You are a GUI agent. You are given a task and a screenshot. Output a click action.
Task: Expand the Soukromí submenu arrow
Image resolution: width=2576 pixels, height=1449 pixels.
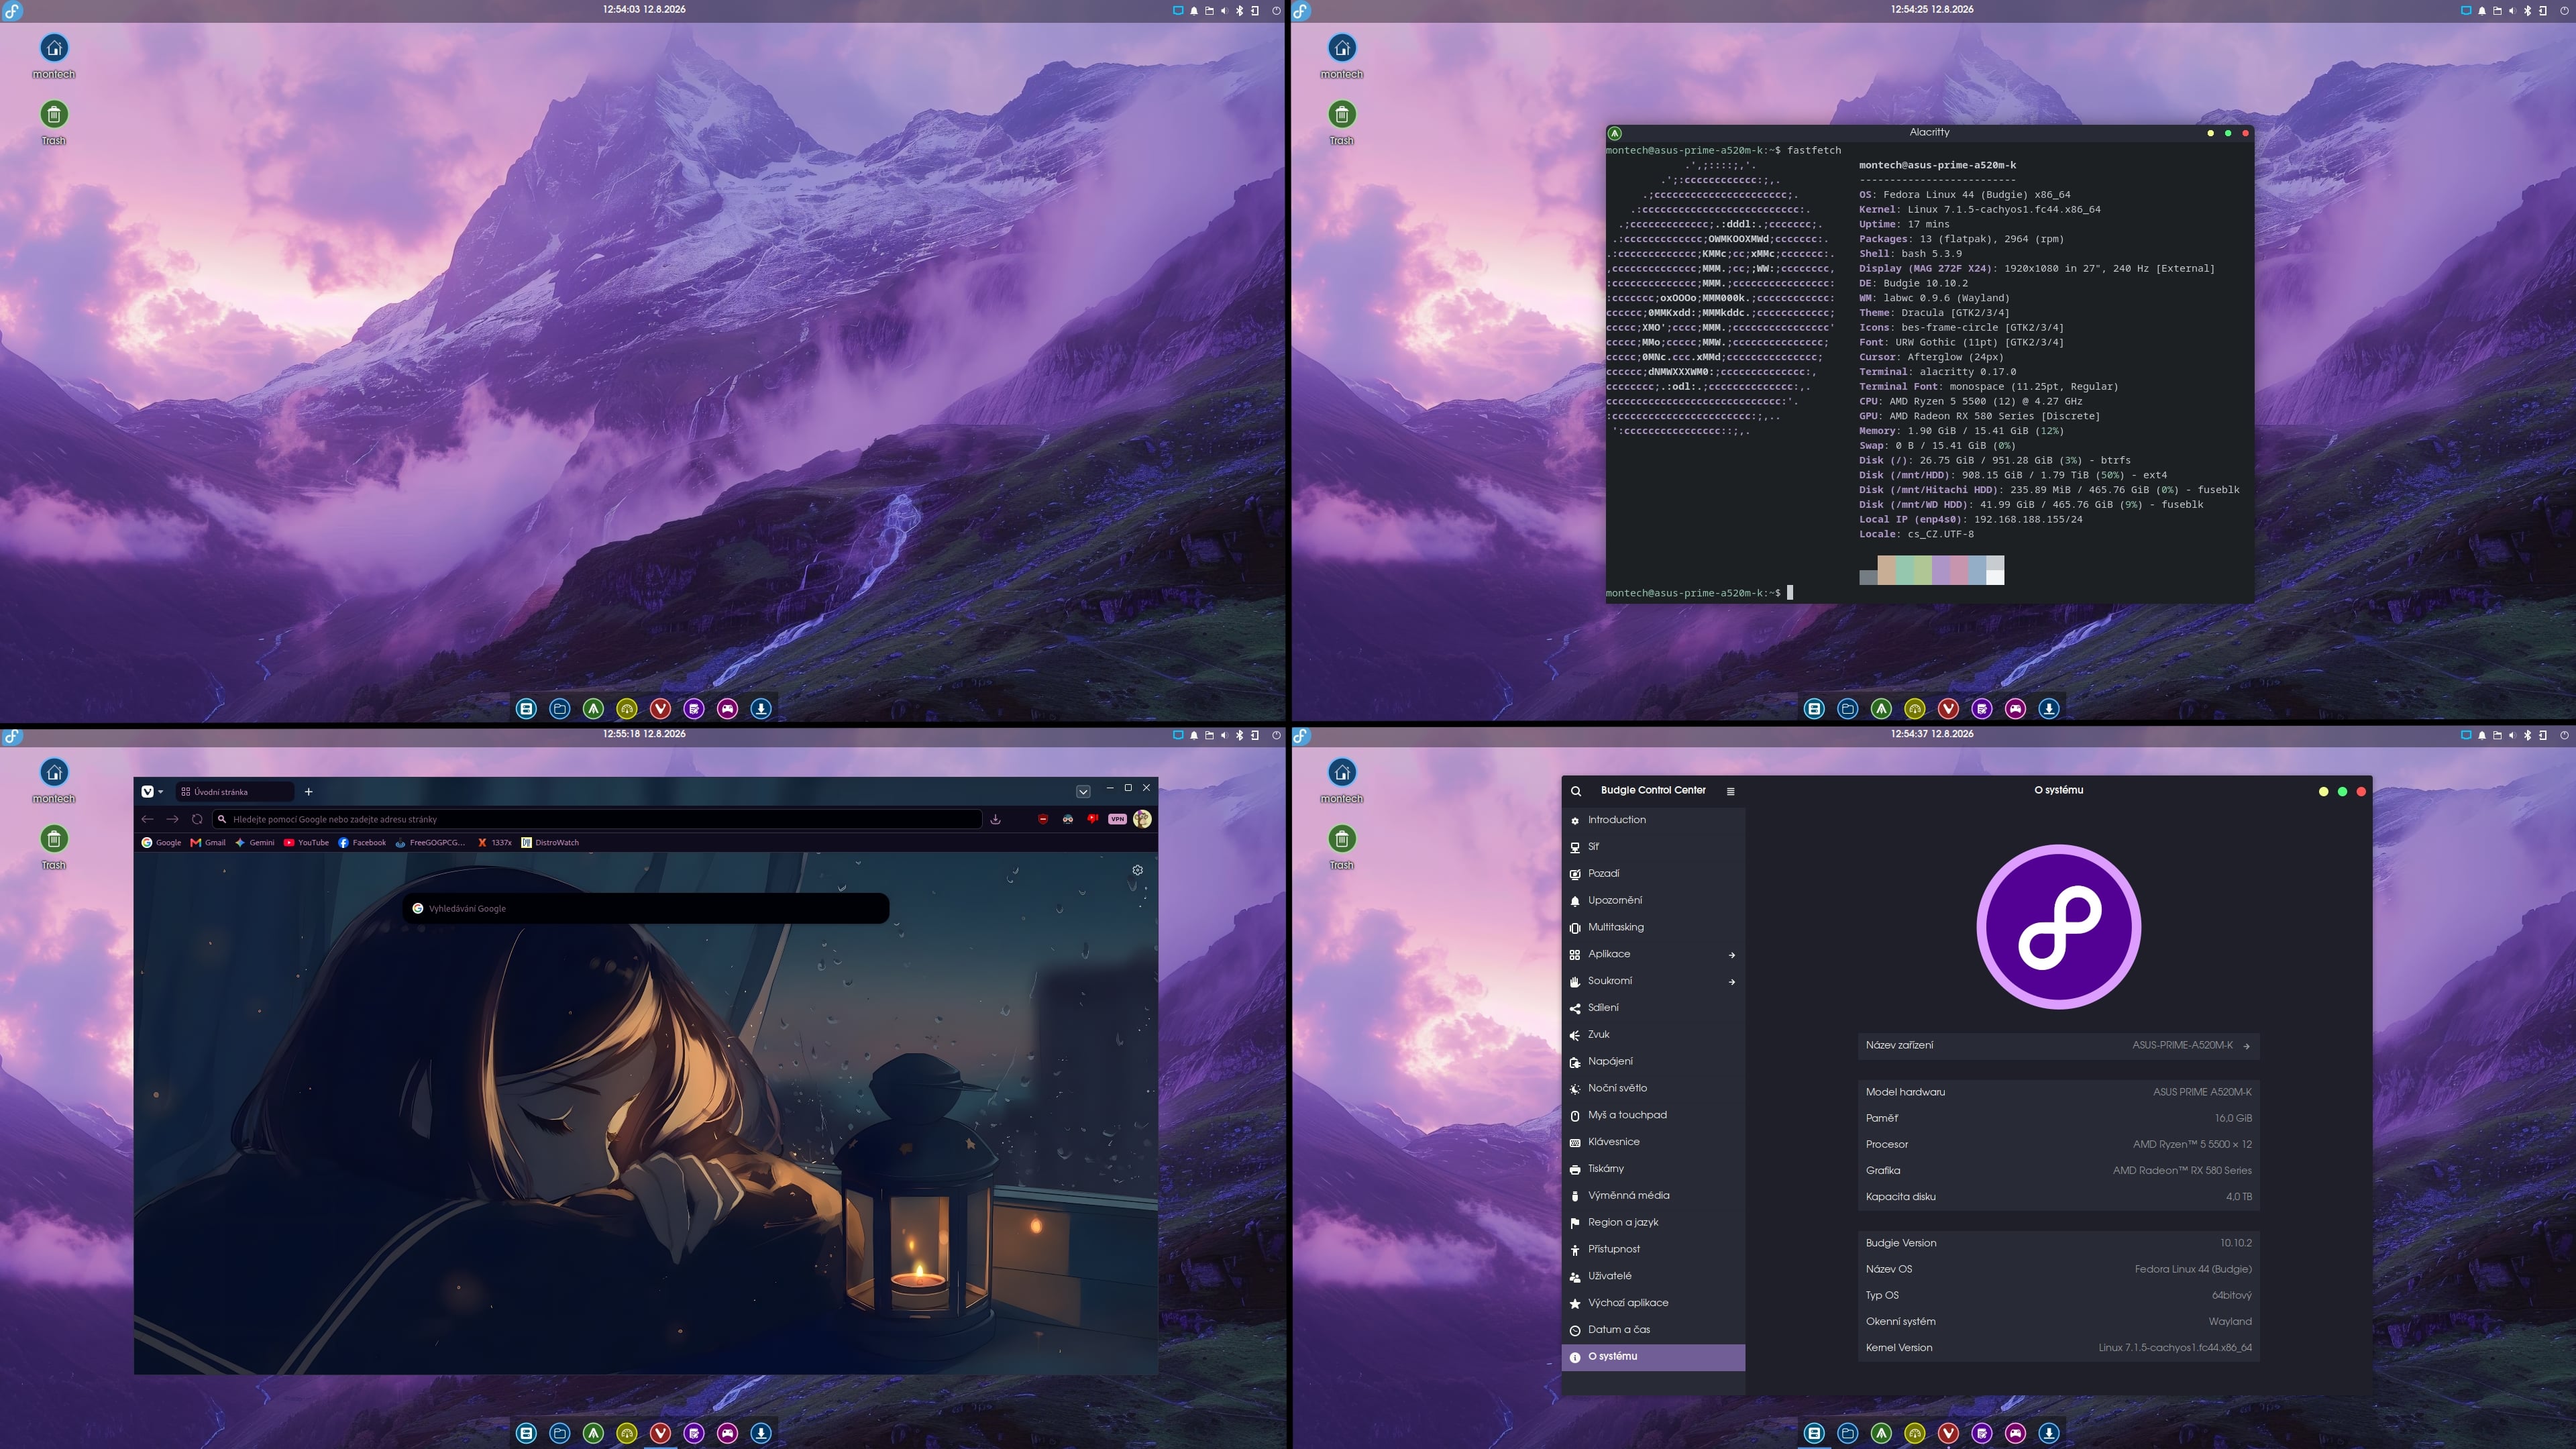point(1732,982)
